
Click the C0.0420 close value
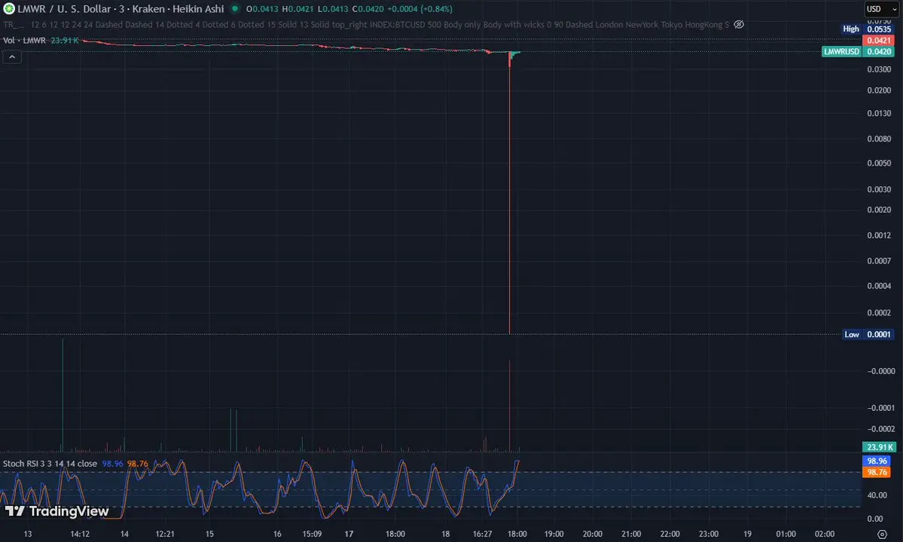coord(368,8)
